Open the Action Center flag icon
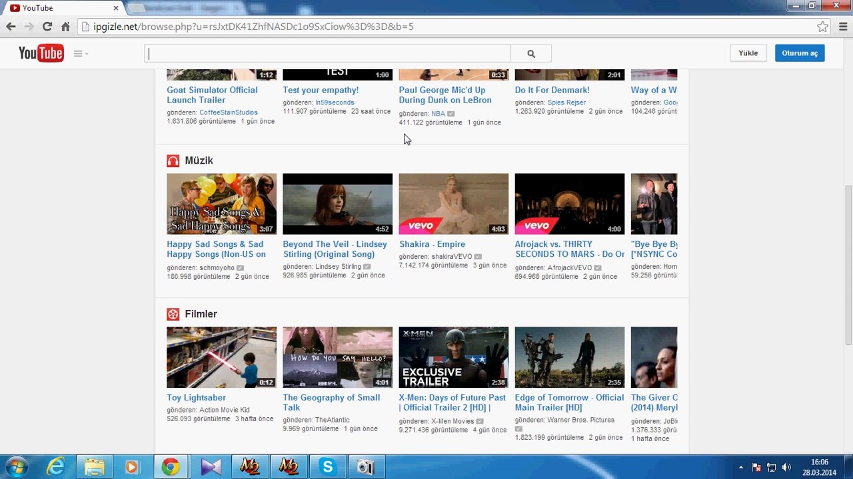The width and height of the screenshot is (853, 479). (756, 468)
